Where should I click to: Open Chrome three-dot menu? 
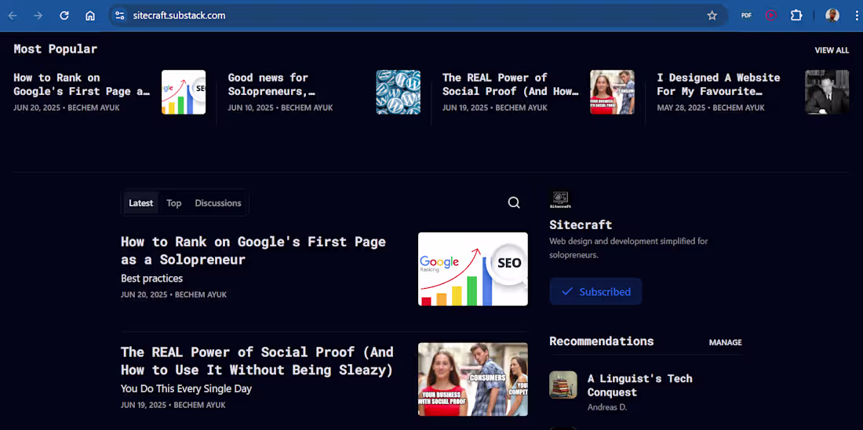[857, 16]
